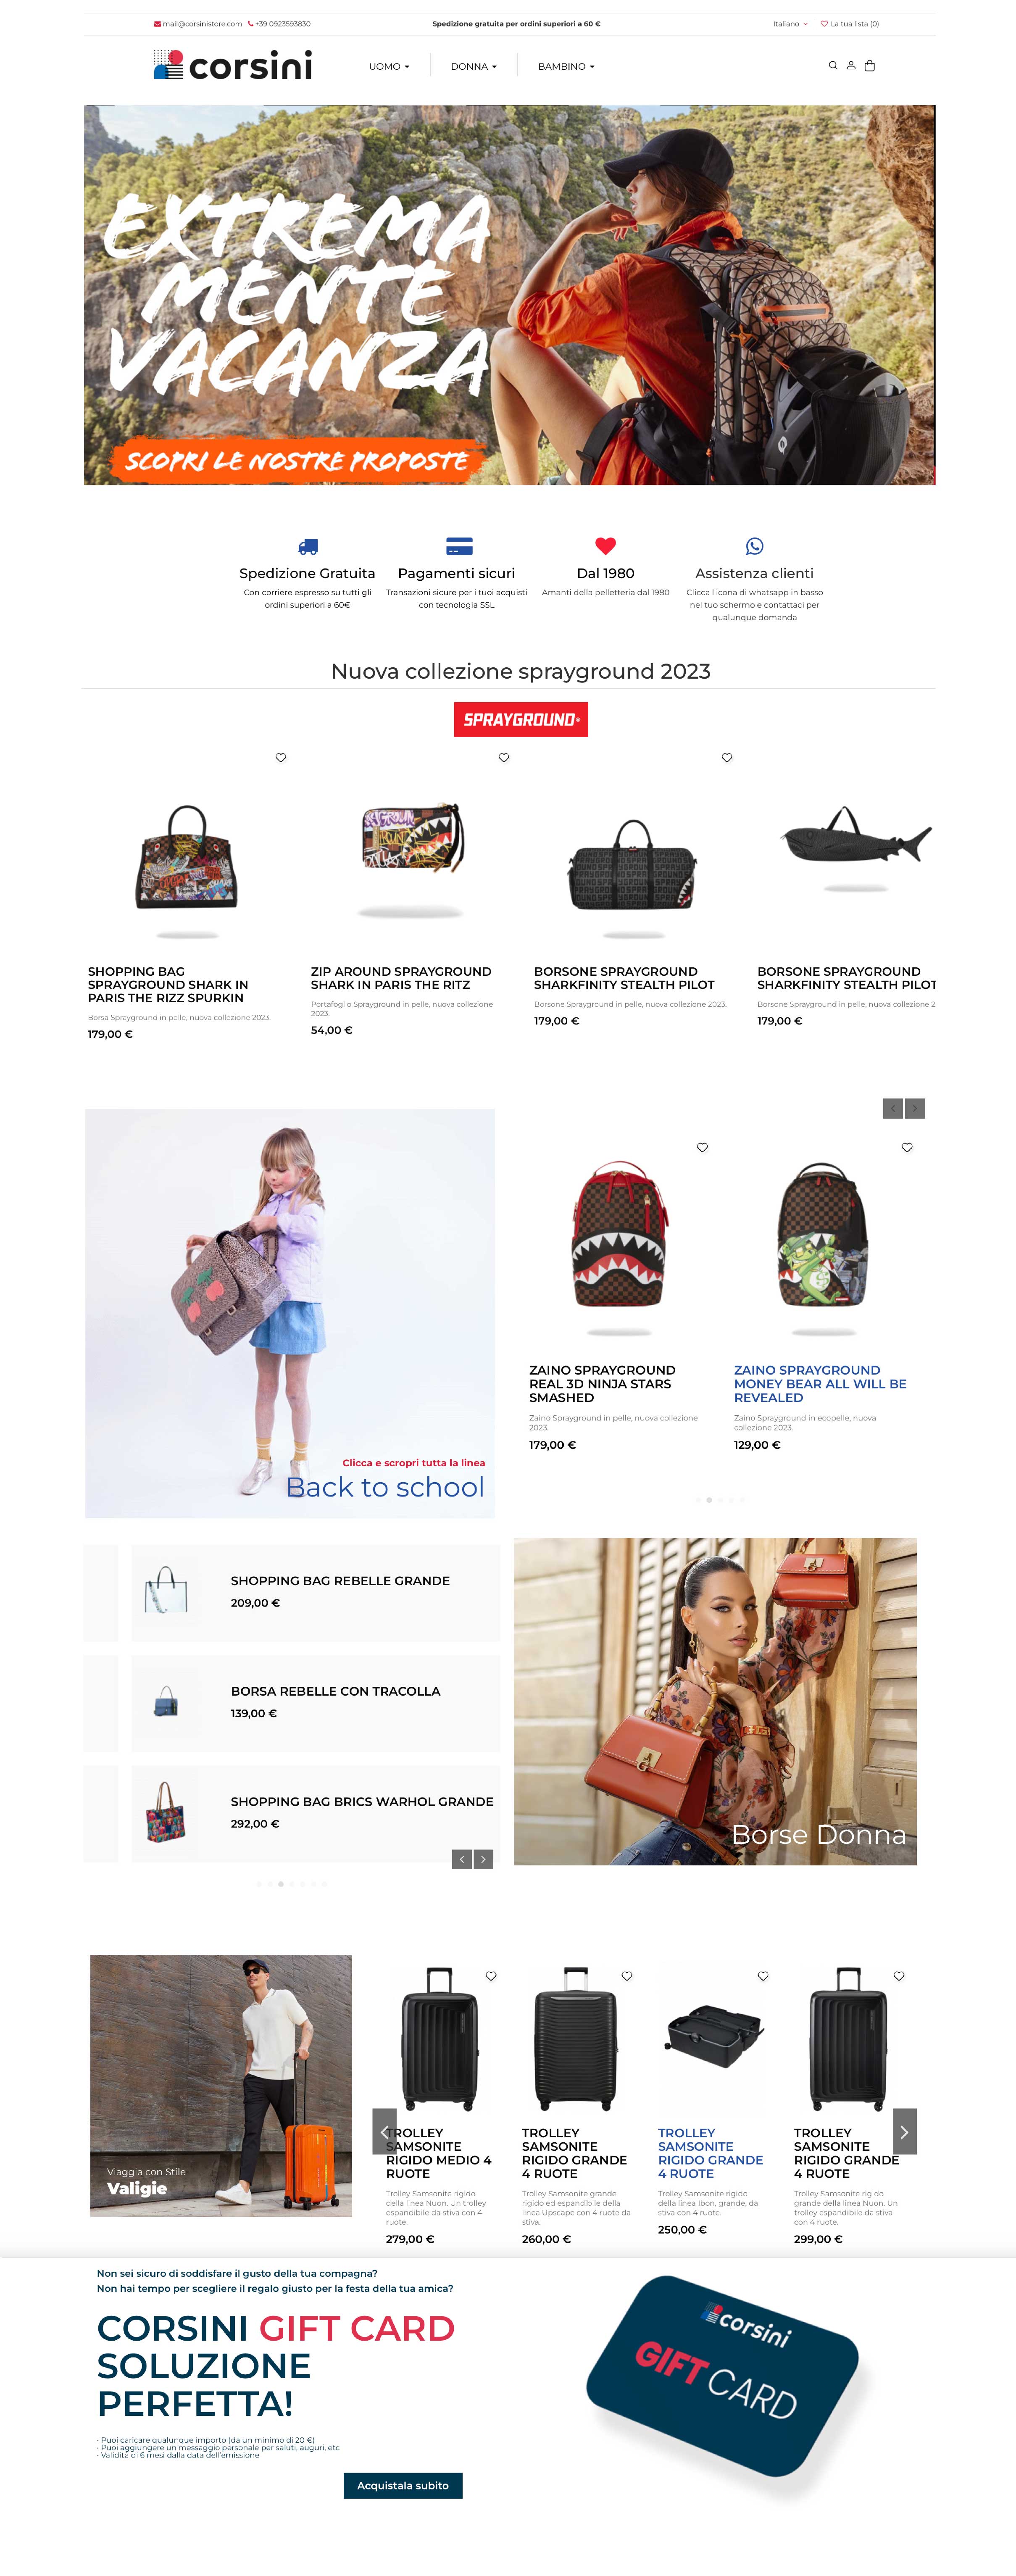
Task: Expand the UOMO dropdown menu
Action: [389, 67]
